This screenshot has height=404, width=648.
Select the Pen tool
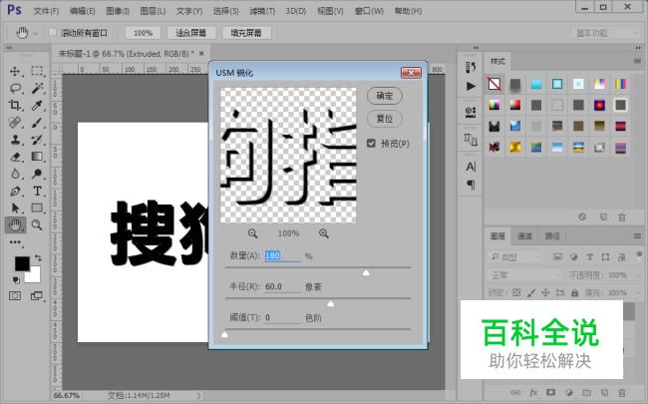(x=15, y=192)
